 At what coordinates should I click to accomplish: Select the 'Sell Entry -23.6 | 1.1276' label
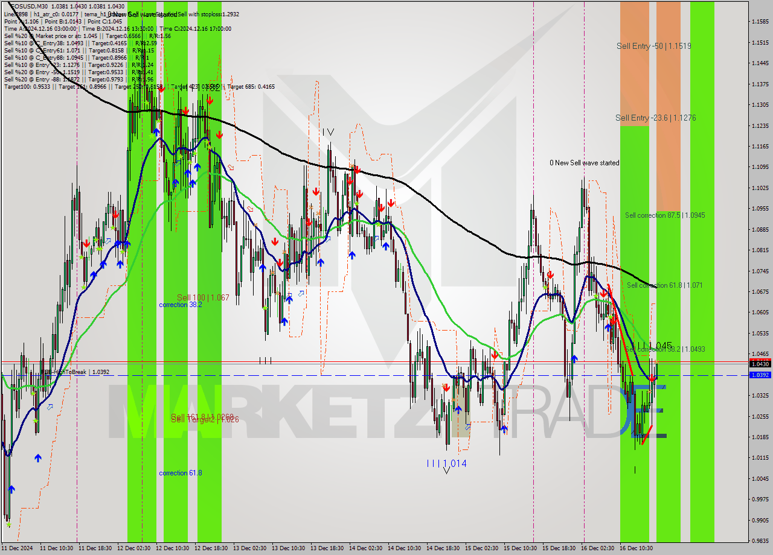click(x=655, y=118)
